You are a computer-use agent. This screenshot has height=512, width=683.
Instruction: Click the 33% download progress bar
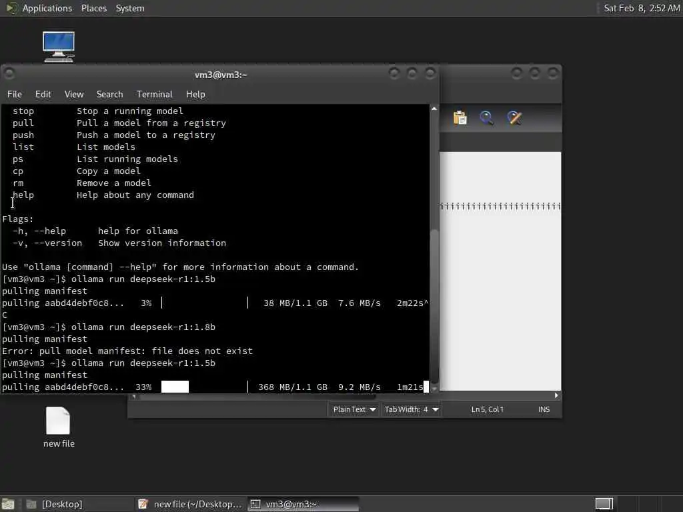[204, 387]
